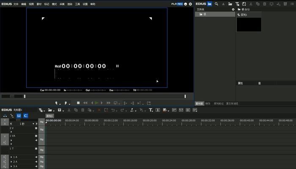The image size is (296, 169).
Task: Open undo dropdown arrow
Action: (x=116, y=111)
